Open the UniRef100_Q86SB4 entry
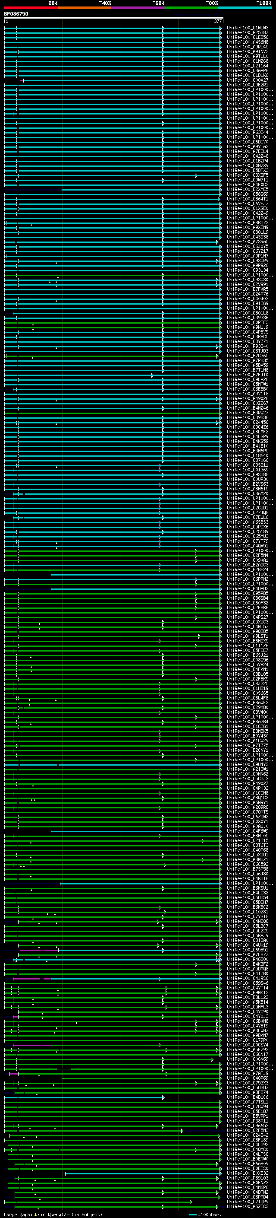 tap(247, 598)
